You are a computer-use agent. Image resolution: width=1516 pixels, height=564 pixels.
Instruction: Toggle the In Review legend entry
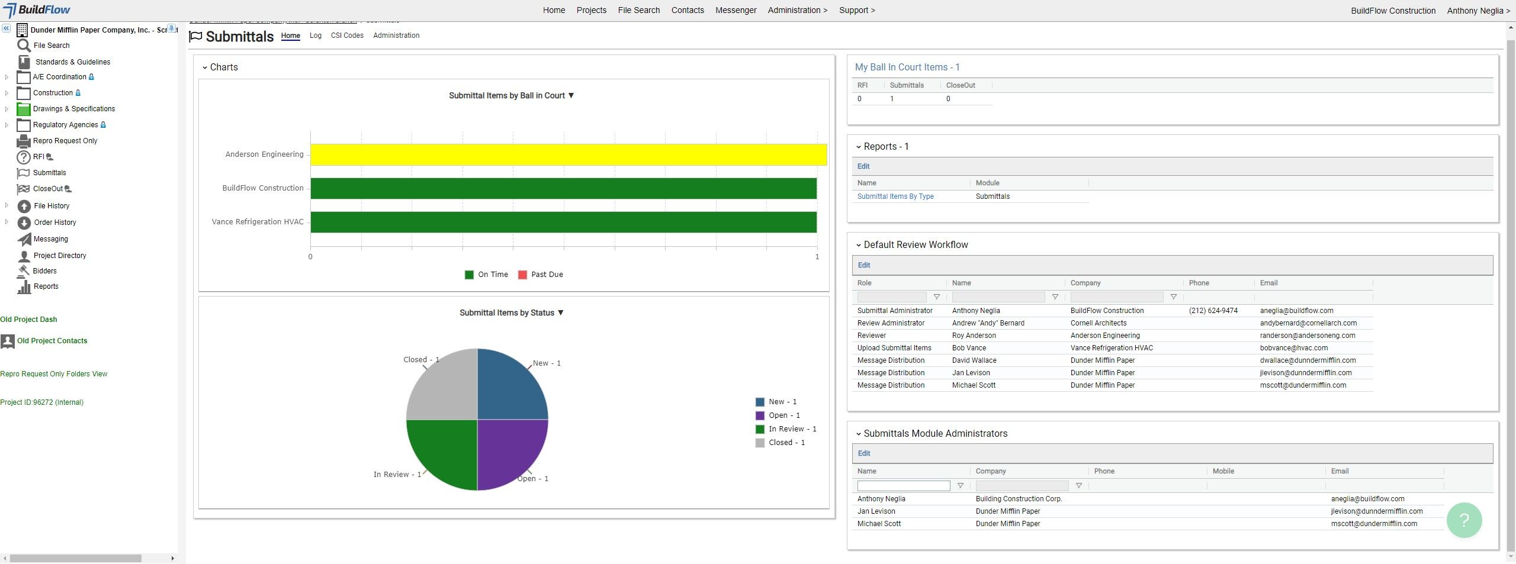(x=785, y=429)
